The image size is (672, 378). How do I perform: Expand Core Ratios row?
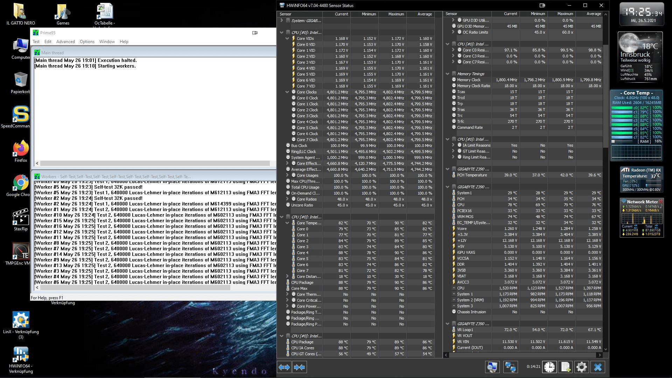coord(287,199)
